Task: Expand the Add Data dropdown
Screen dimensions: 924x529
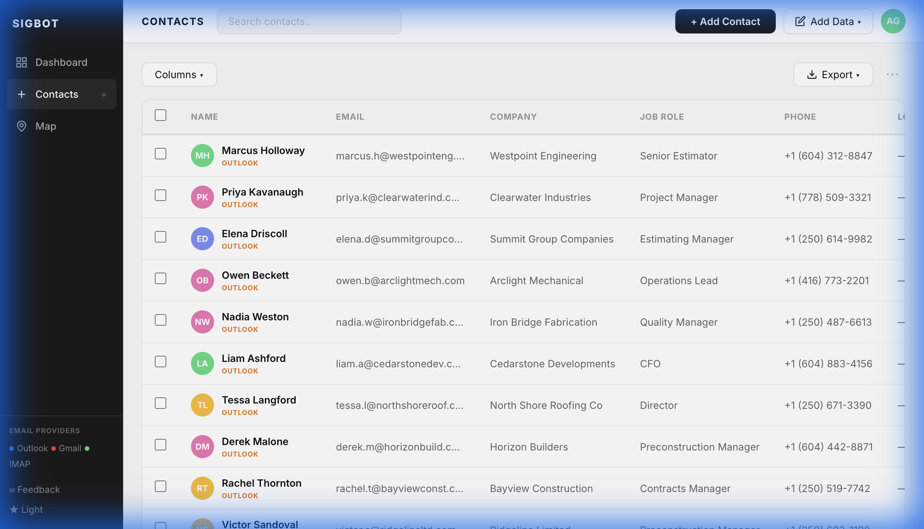Action: (828, 21)
